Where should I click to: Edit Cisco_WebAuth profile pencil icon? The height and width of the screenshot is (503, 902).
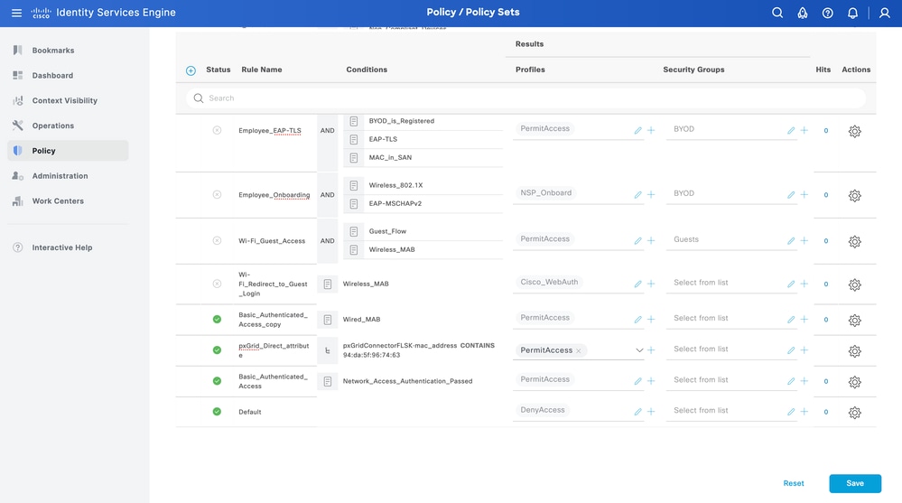coord(638,284)
